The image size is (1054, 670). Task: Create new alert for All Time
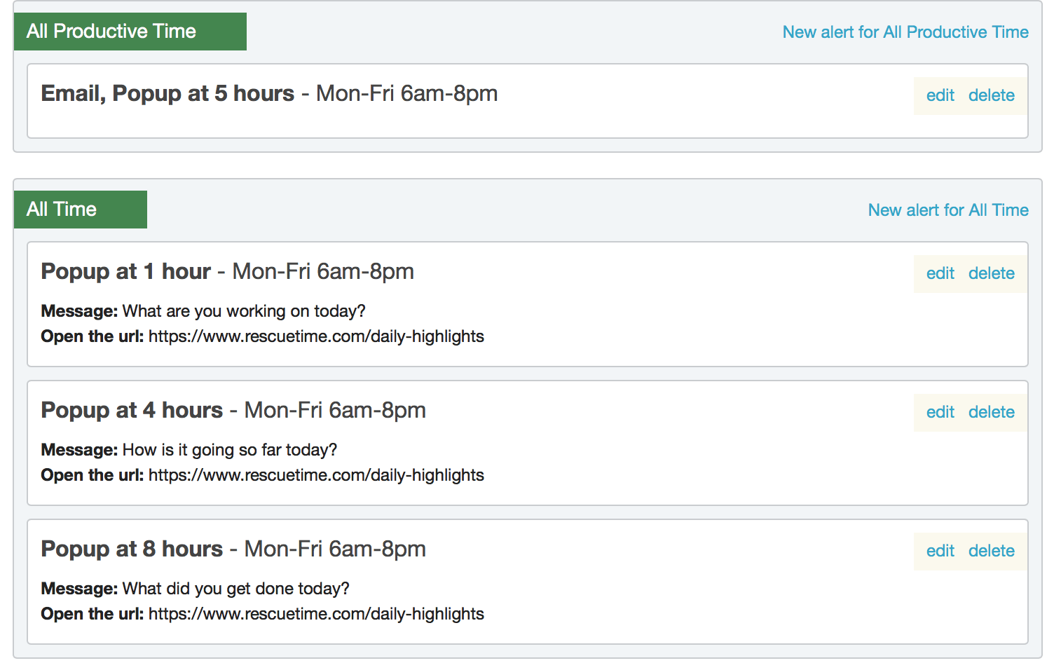pyautogui.click(x=948, y=210)
